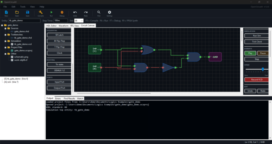Open the Edit menu
The image size is (272, 144).
[x=14, y=7]
